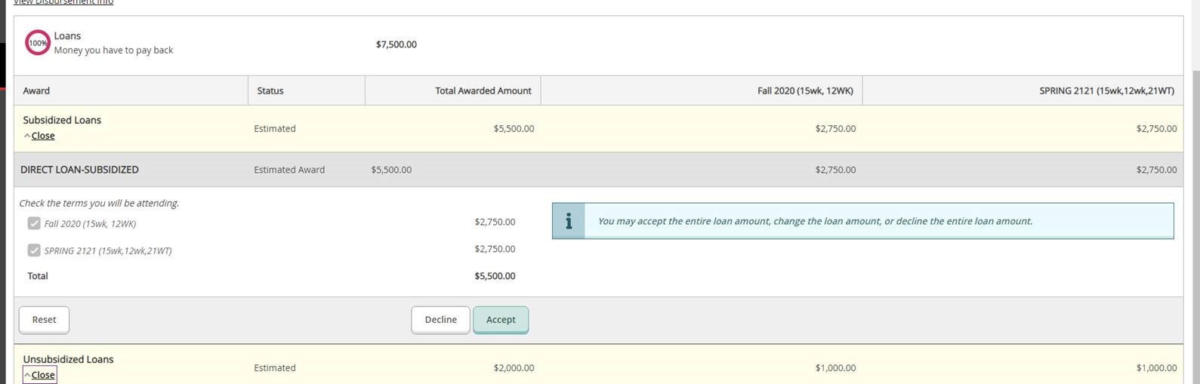
Task: Click the Estimated Award status text
Action: [x=289, y=170]
